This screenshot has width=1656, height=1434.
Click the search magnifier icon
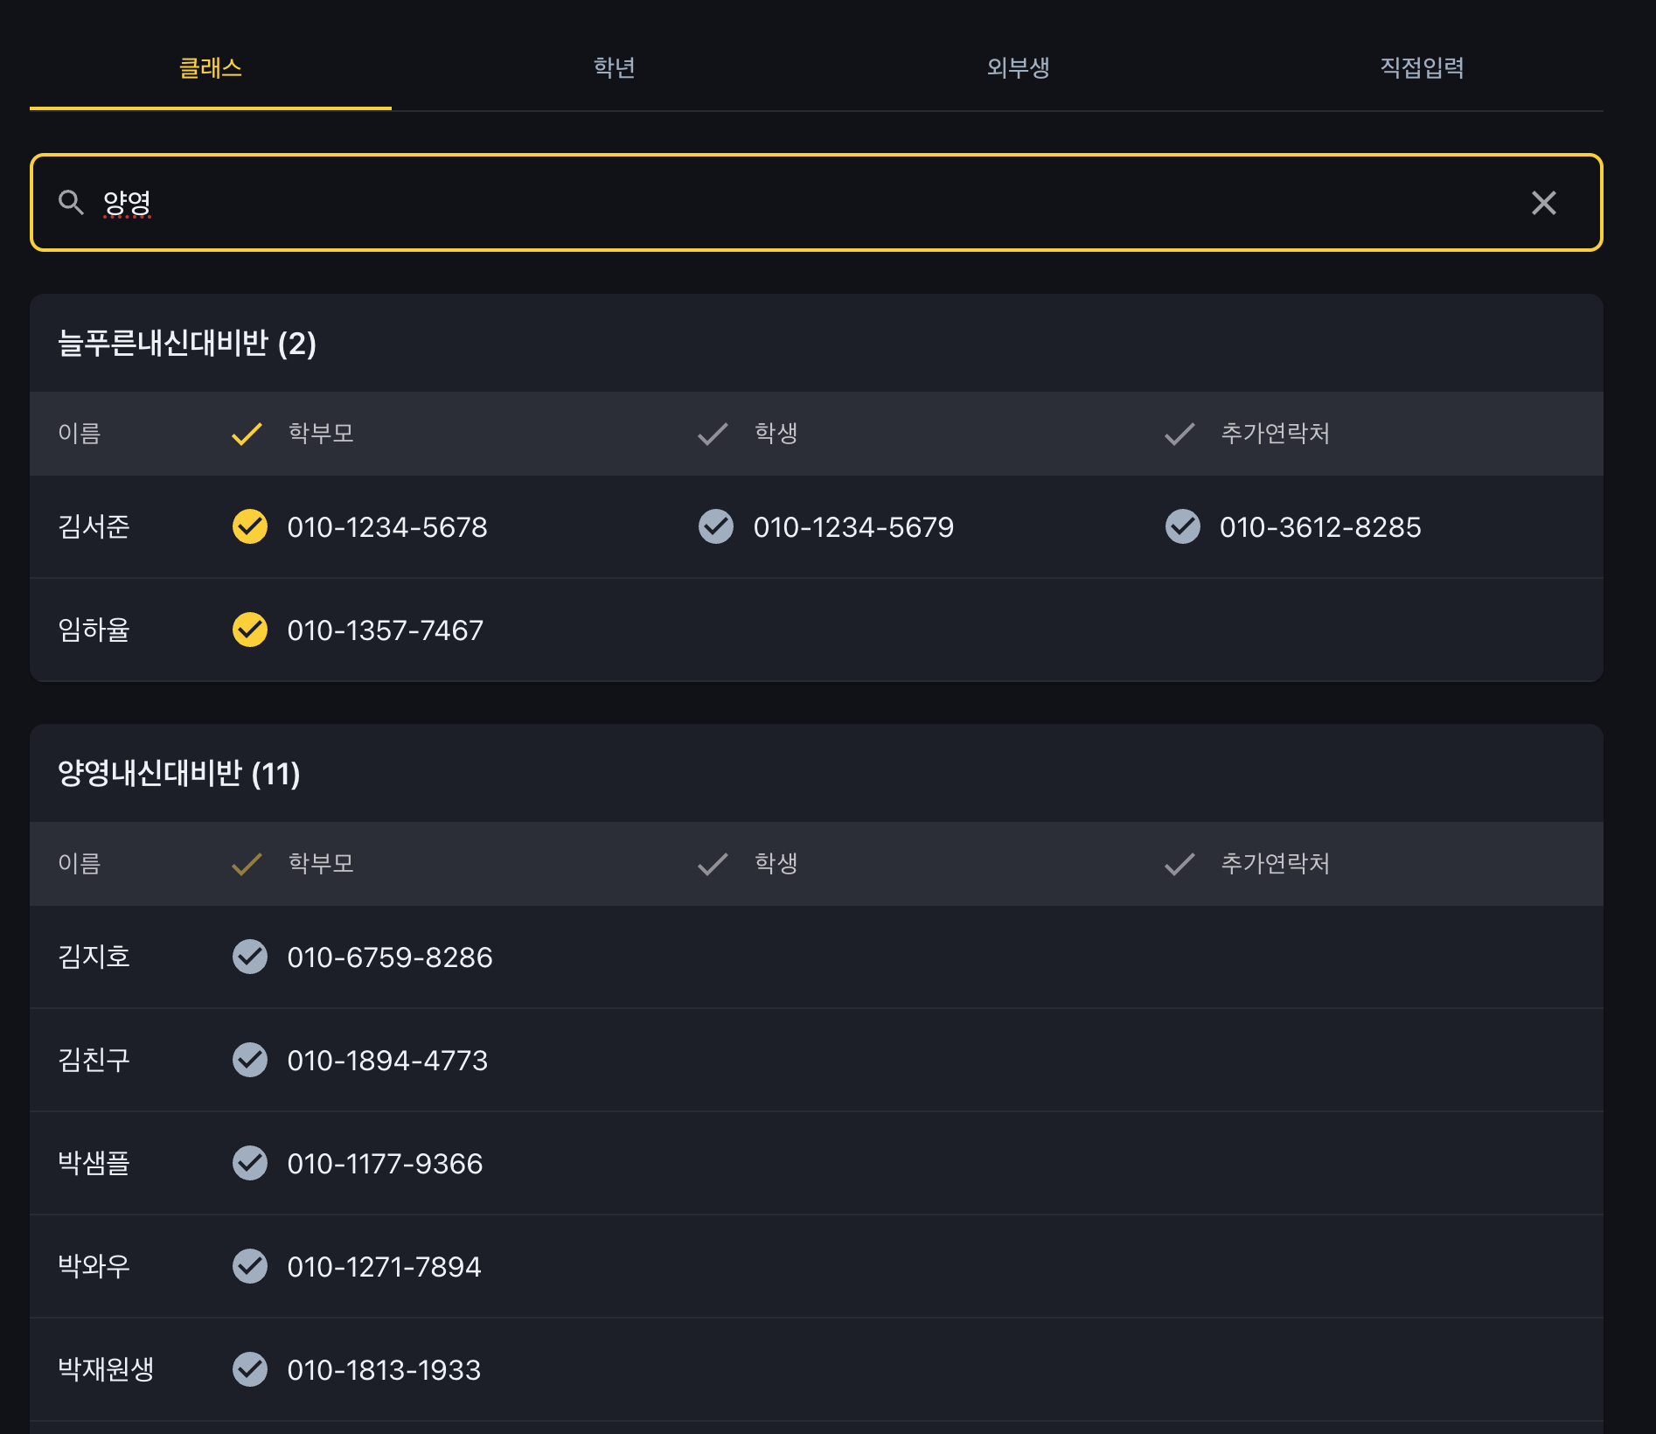pos(71,203)
